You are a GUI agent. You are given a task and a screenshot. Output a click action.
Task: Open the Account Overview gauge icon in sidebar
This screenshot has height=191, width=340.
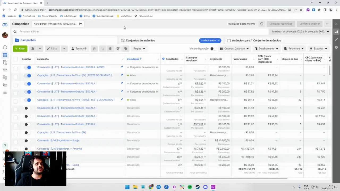click(5, 47)
